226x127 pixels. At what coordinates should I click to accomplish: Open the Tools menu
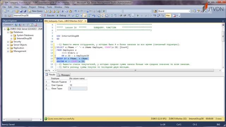point(49,7)
